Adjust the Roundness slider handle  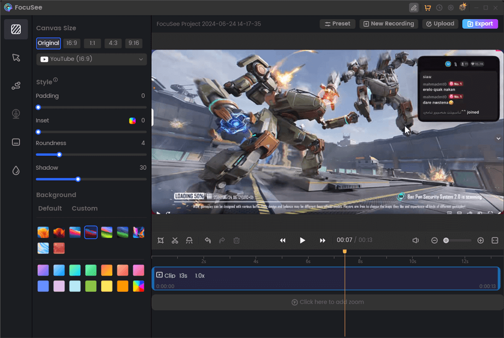pos(59,155)
